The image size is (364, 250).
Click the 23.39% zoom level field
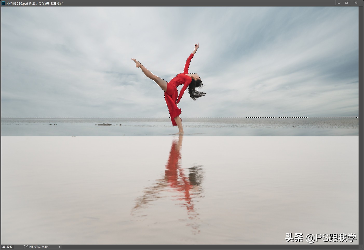coord(8,247)
